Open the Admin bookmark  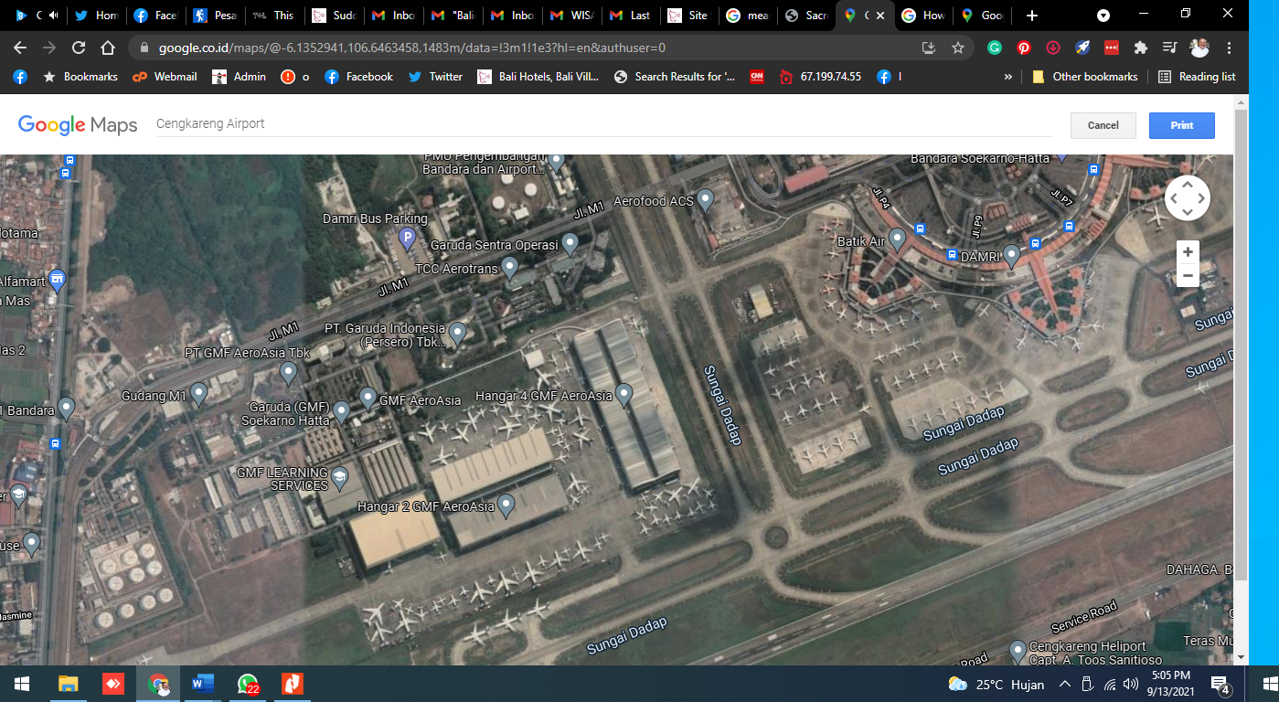coord(240,77)
